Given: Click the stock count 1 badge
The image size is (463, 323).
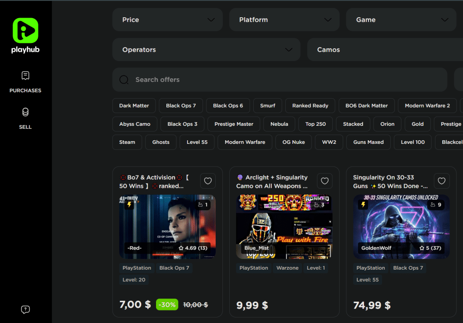Looking at the screenshot, I should (x=203, y=205).
